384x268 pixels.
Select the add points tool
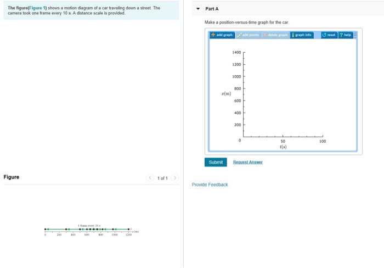pos(248,35)
